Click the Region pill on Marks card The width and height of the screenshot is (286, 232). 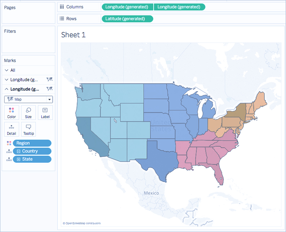(x=32, y=143)
